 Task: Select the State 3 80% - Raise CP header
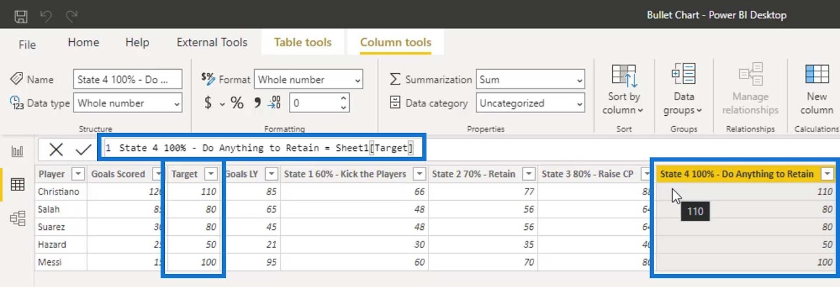pos(587,174)
